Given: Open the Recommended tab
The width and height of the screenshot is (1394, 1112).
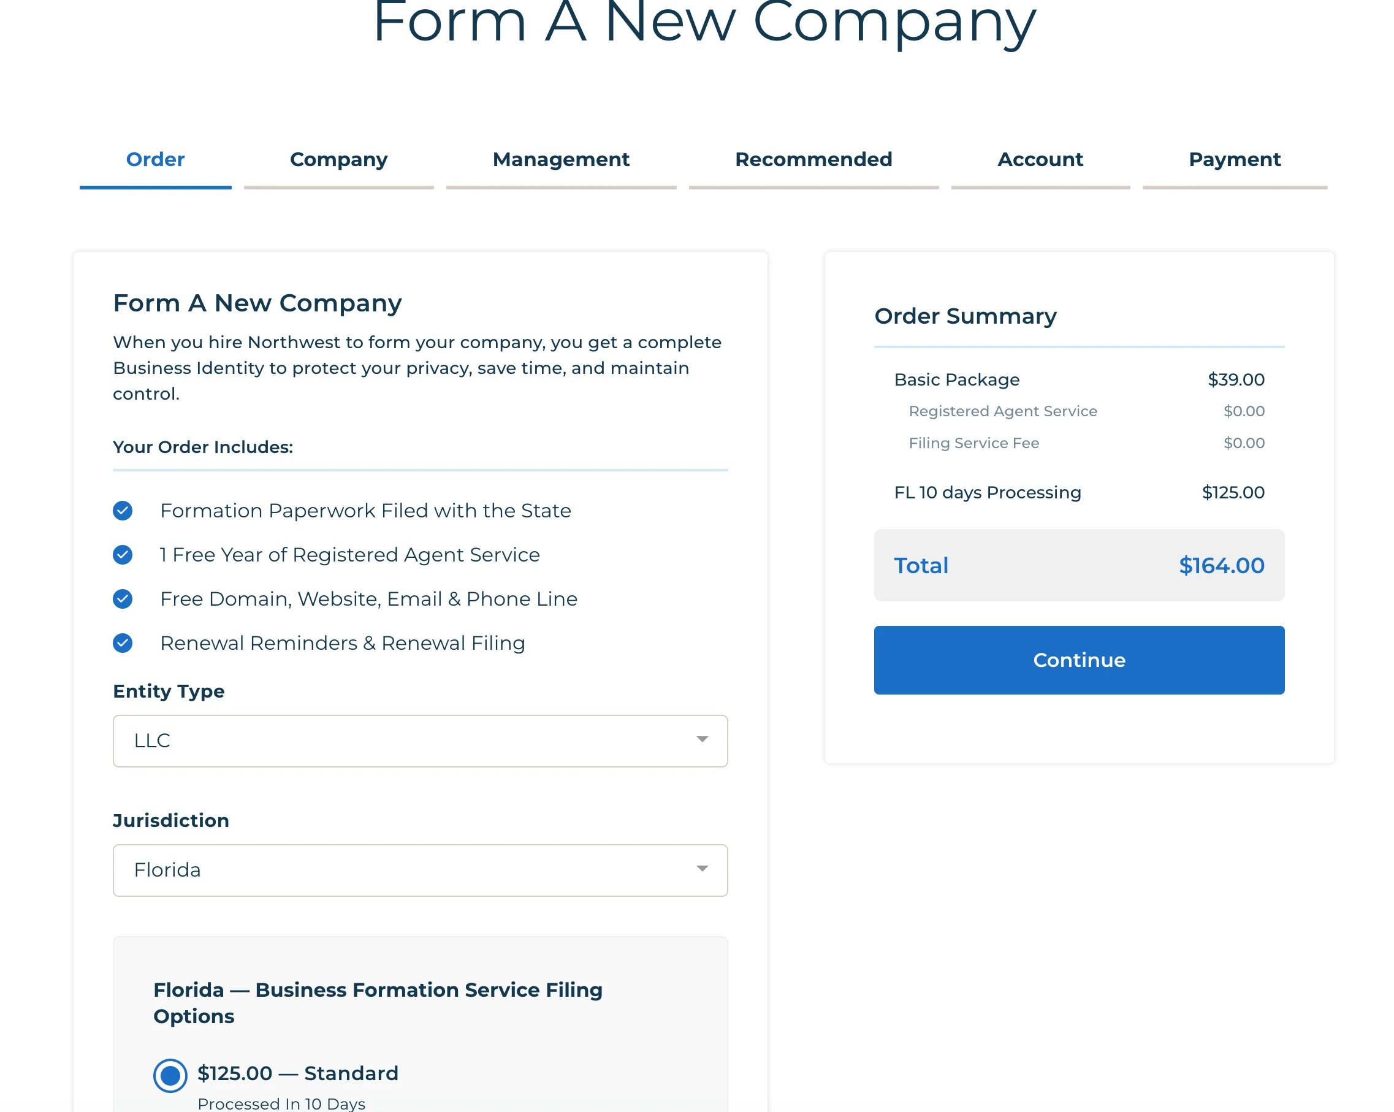Looking at the screenshot, I should tap(813, 159).
